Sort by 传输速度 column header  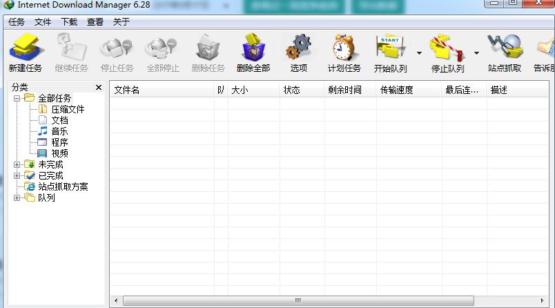(x=409, y=90)
